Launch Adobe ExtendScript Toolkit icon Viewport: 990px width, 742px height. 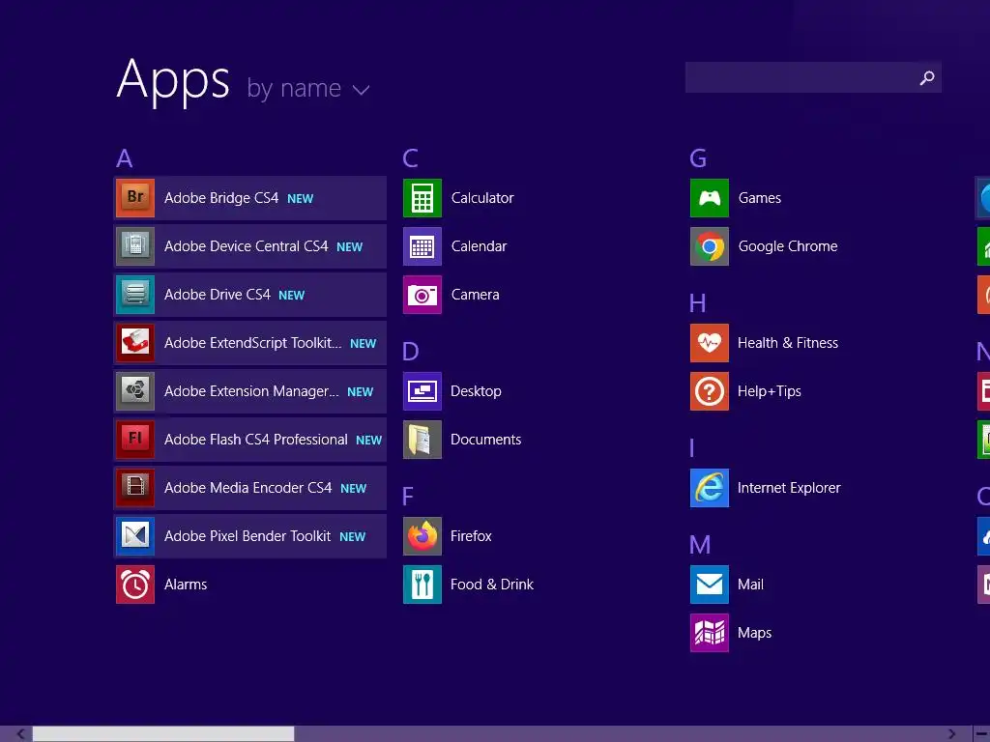(135, 343)
